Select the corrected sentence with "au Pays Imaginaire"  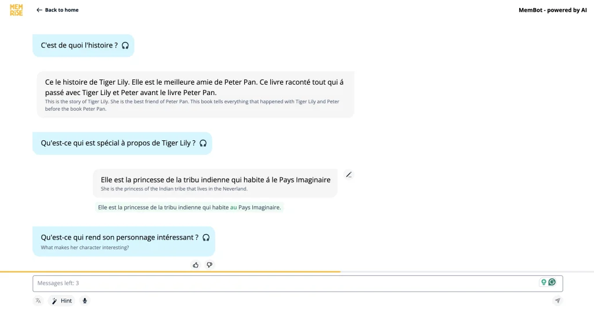[x=189, y=207]
